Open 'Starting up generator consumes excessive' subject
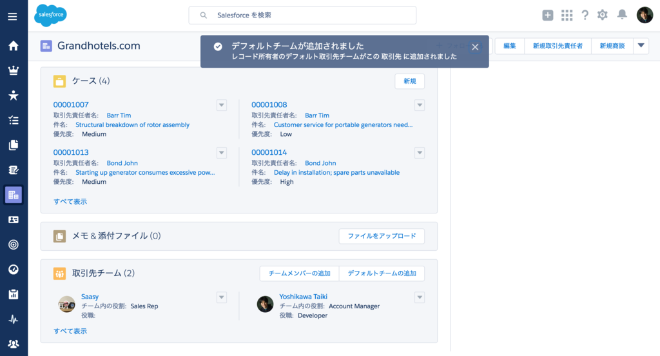 pos(145,172)
